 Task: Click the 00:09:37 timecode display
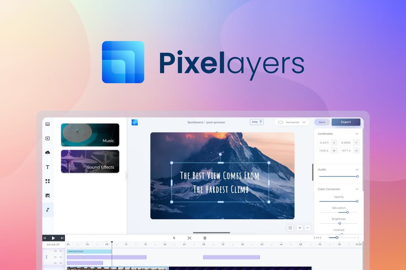53,244
